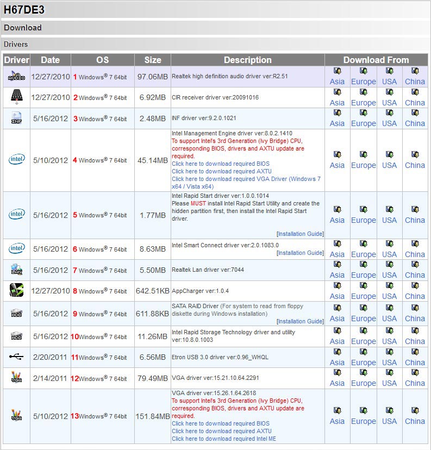Download Rapid Storage Technology from the Asia link
Screen dimensions: 431x450
point(337,341)
